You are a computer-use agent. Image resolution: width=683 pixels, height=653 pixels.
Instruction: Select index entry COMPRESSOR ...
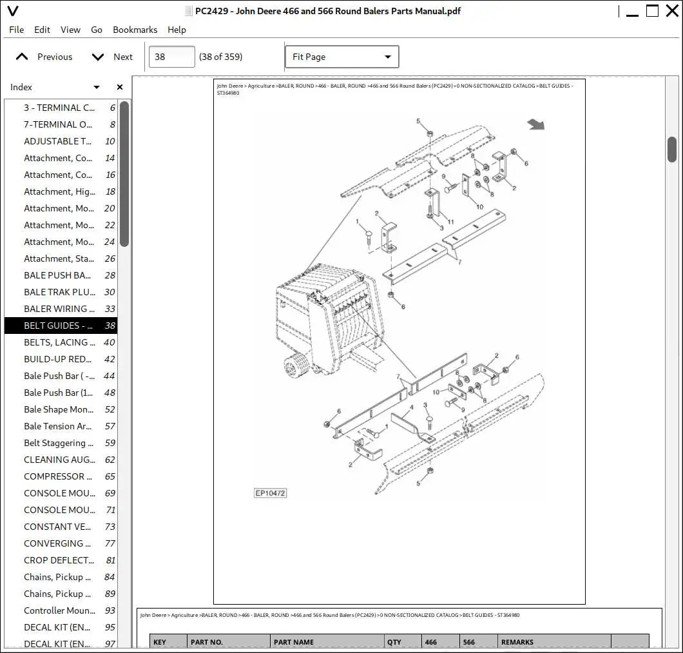click(x=61, y=477)
